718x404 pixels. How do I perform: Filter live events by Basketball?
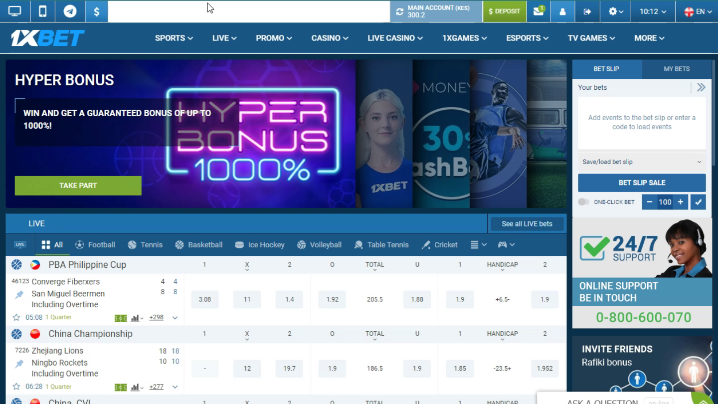coord(199,245)
